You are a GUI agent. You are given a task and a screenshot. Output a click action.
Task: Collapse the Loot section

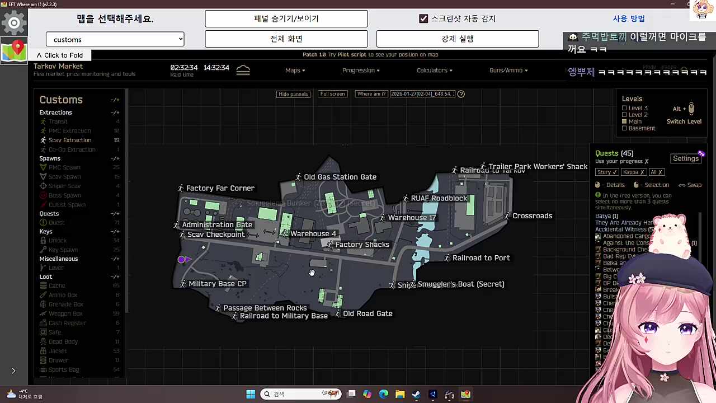pyautogui.click(x=115, y=277)
